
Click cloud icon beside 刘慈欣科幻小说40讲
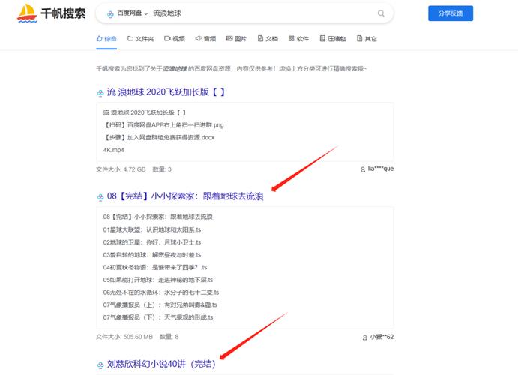100,365
